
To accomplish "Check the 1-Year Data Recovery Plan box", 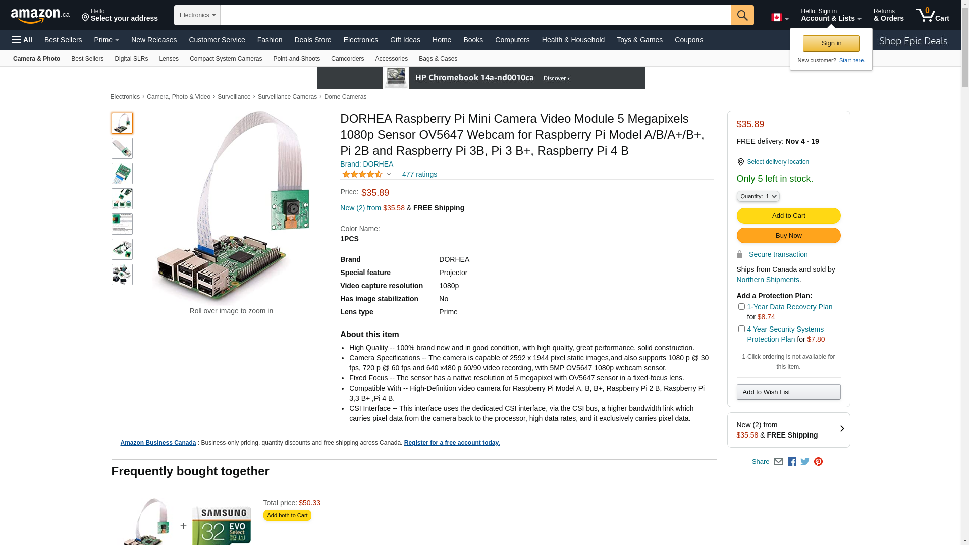I will [741, 307].
